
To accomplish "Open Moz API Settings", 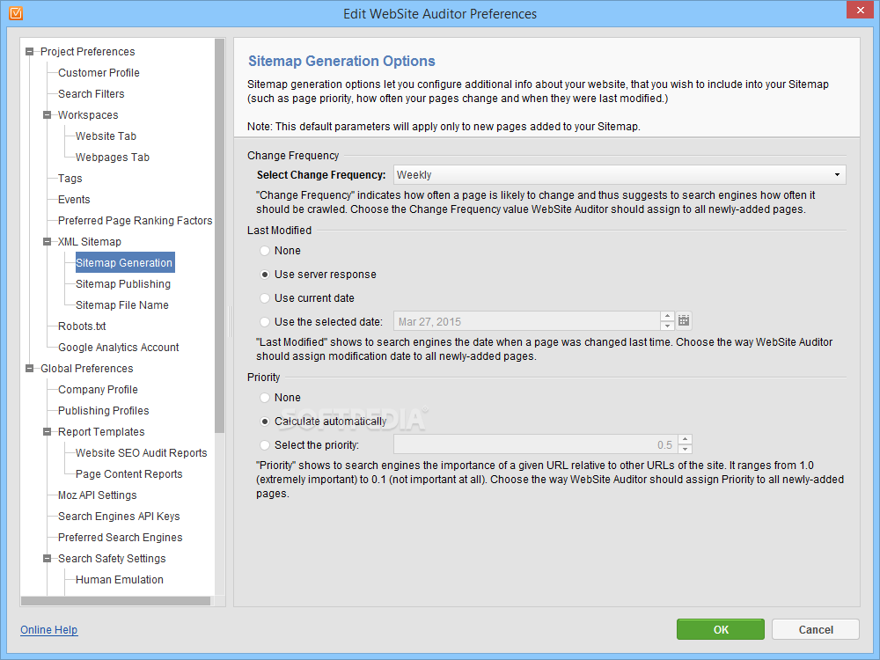I will (97, 495).
